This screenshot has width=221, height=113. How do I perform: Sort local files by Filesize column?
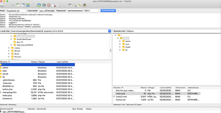[x=32, y=62]
